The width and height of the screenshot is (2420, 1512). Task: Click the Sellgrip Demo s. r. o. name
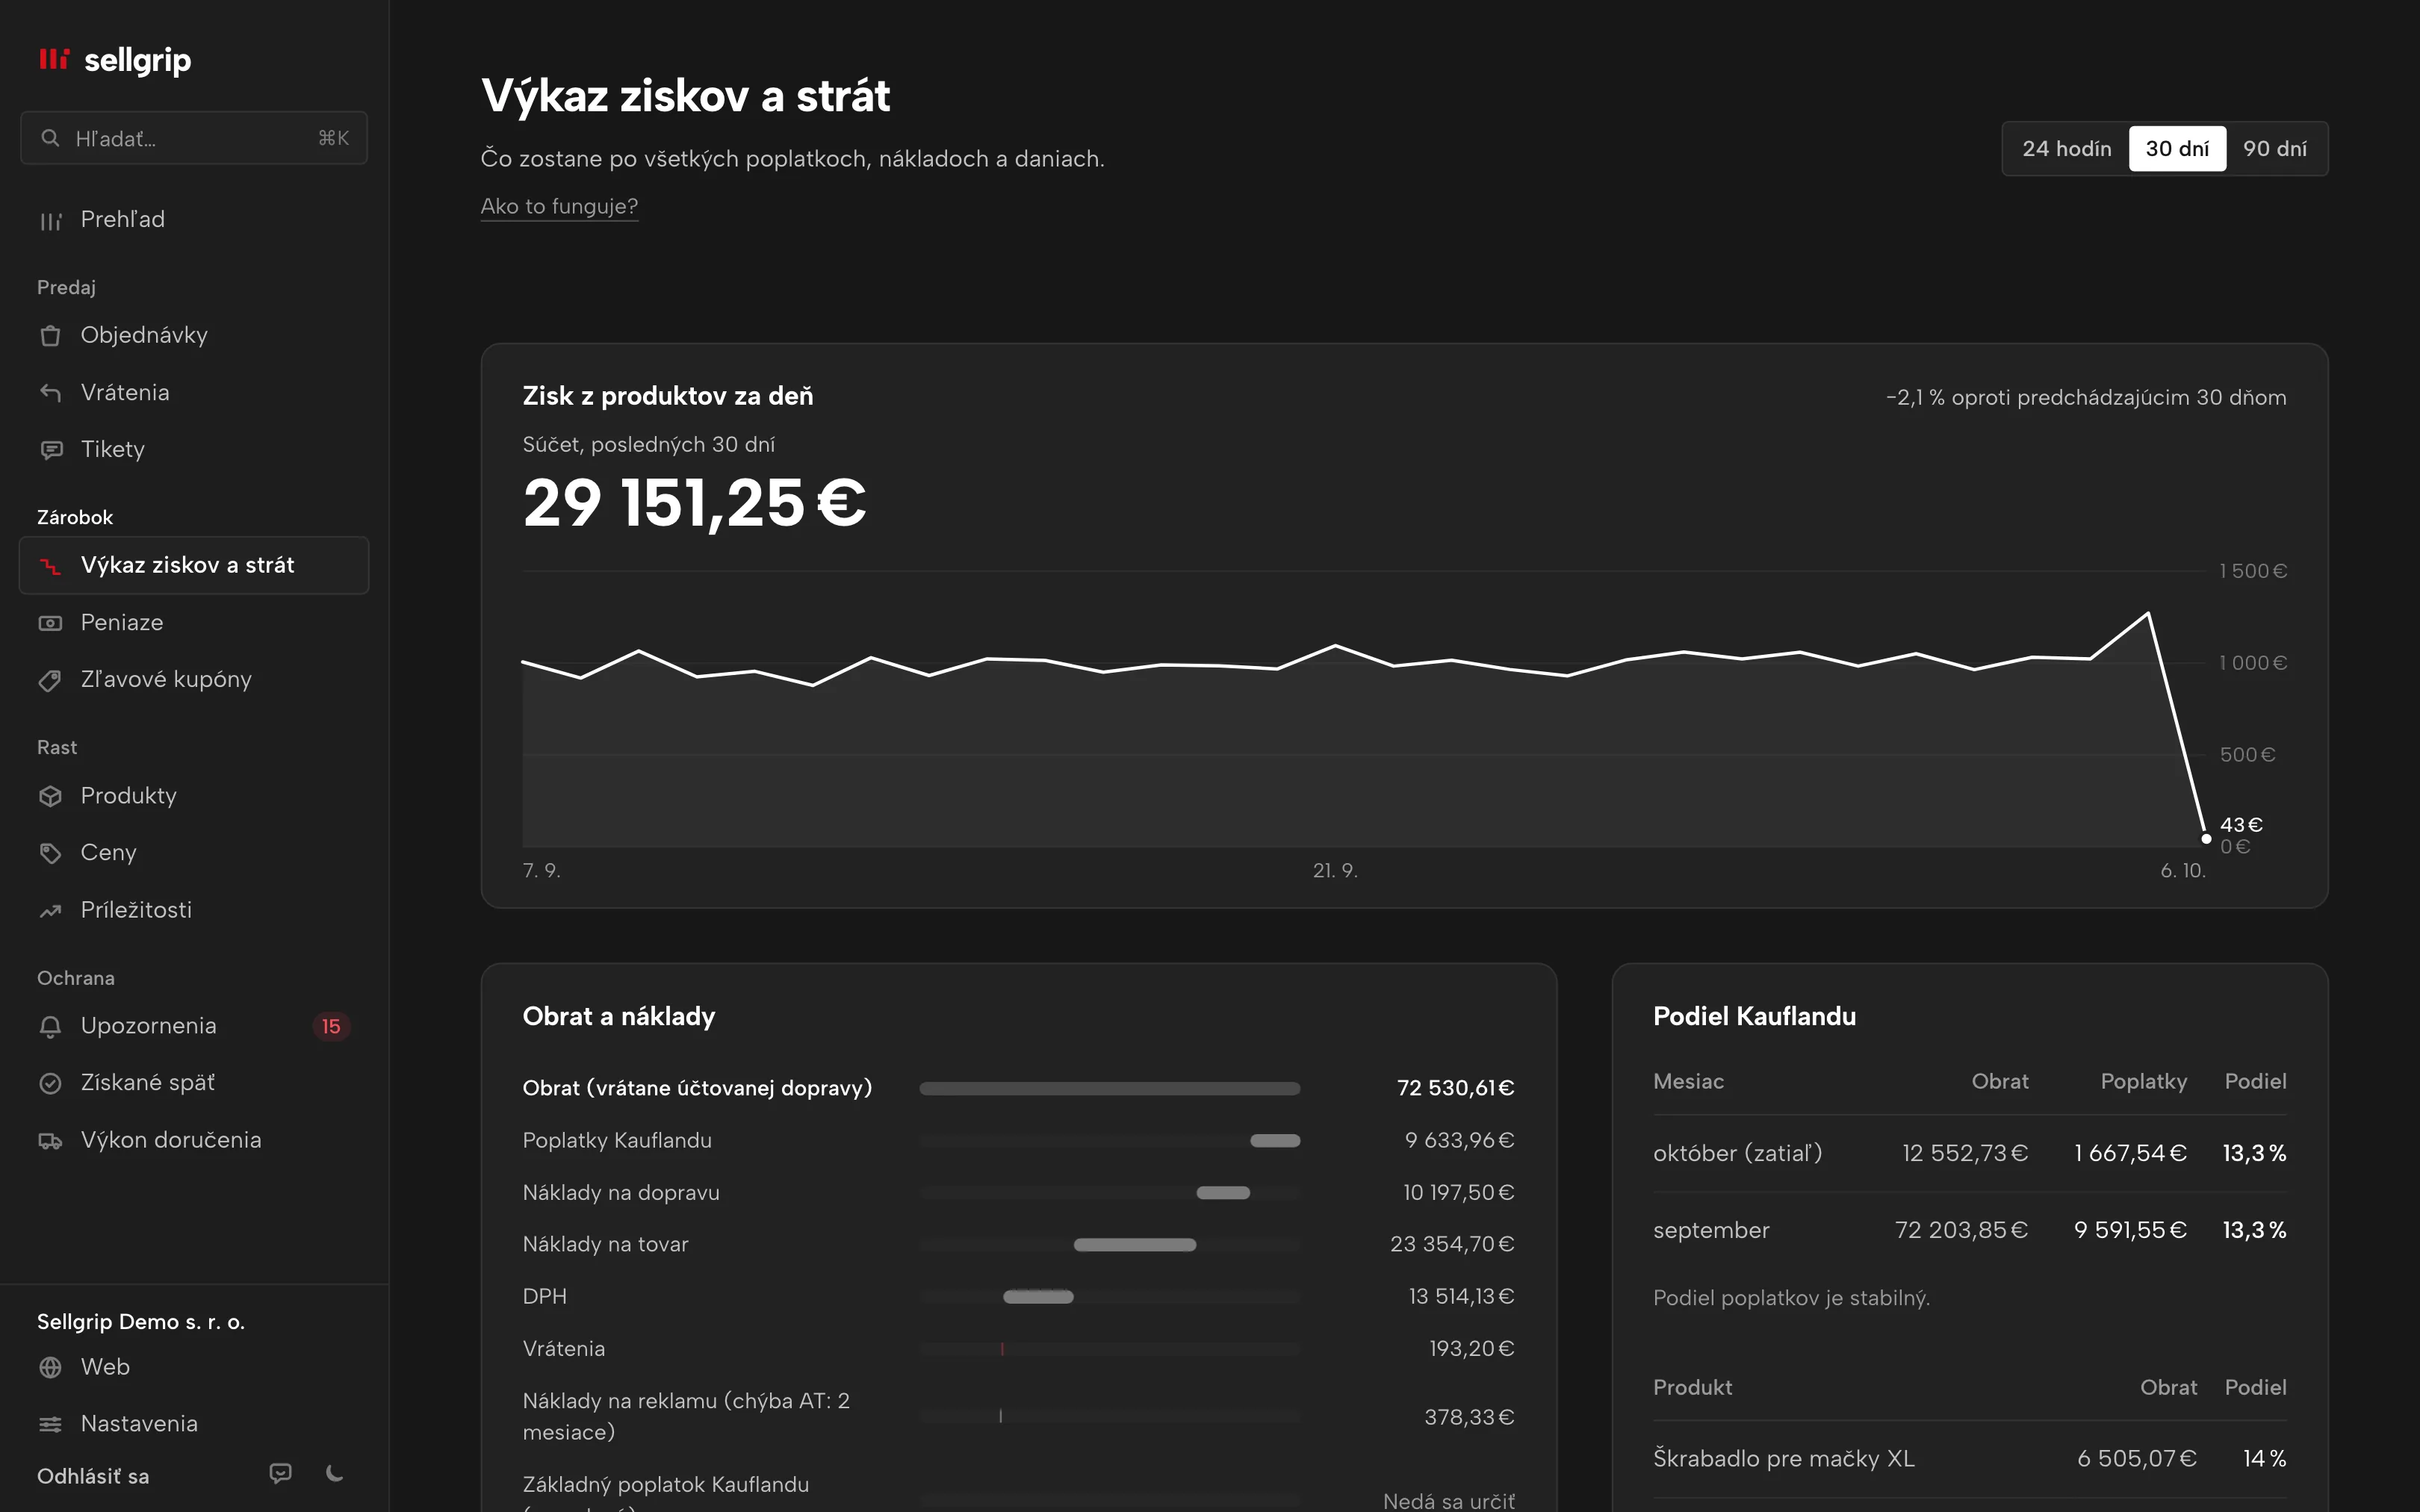(141, 1322)
